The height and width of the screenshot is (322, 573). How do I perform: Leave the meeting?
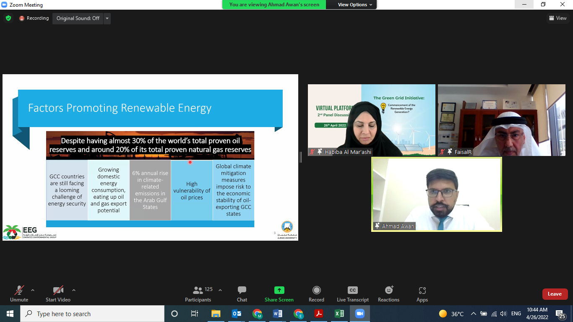[x=555, y=294]
